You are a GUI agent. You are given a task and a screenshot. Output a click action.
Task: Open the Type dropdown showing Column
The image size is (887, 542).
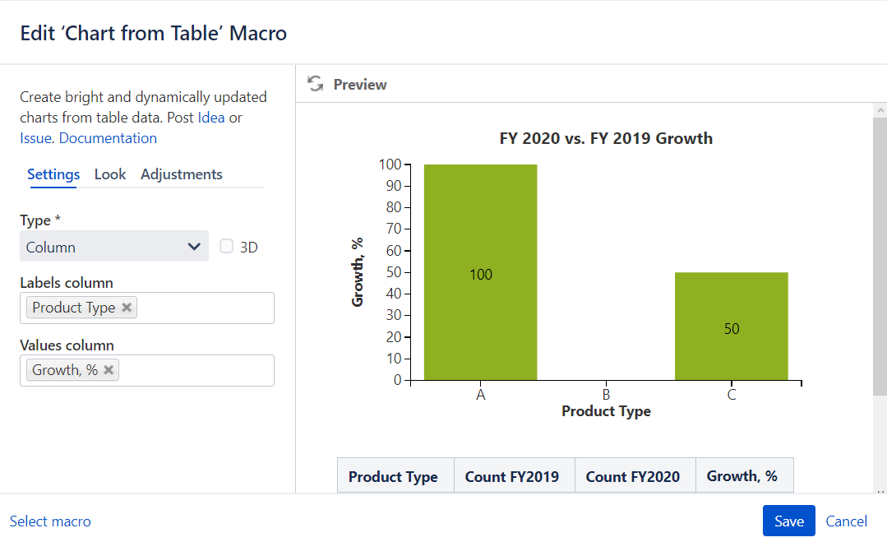(x=195, y=246)
